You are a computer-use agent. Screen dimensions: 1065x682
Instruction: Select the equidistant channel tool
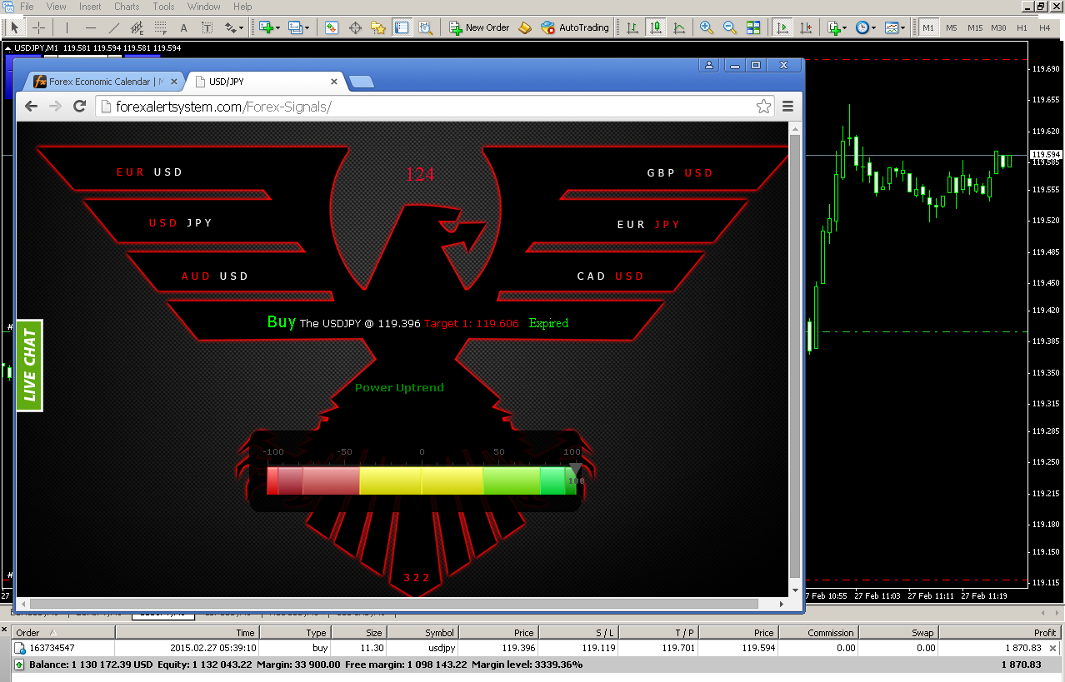pyautogui.click(x=137, y=27)
